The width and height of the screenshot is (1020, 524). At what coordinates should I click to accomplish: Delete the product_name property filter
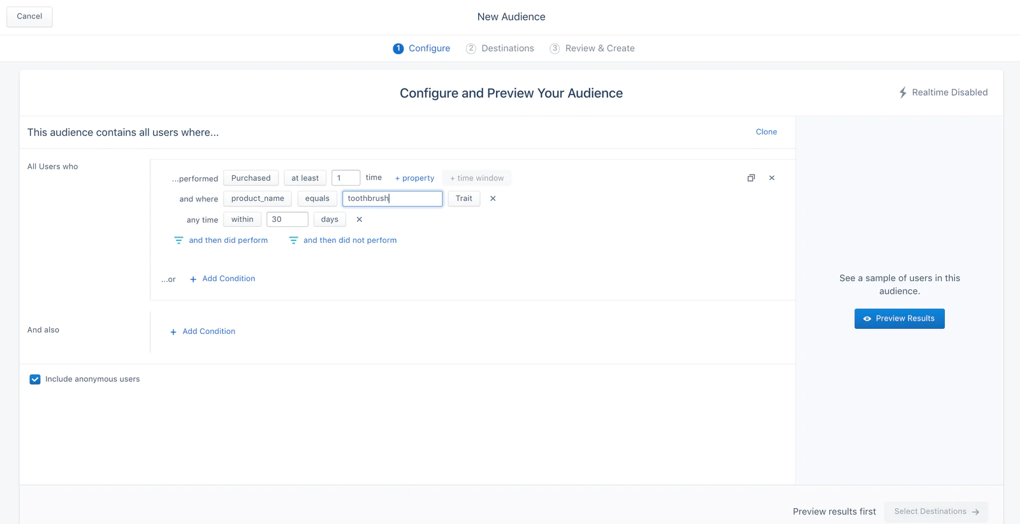click(x=493, y=198)
